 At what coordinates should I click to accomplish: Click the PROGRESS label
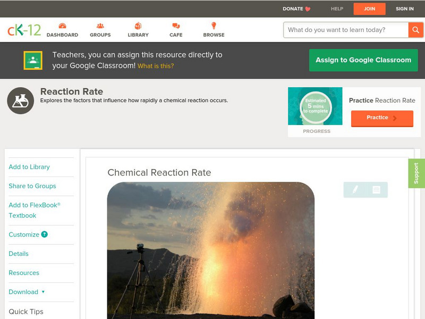[317, 131]
